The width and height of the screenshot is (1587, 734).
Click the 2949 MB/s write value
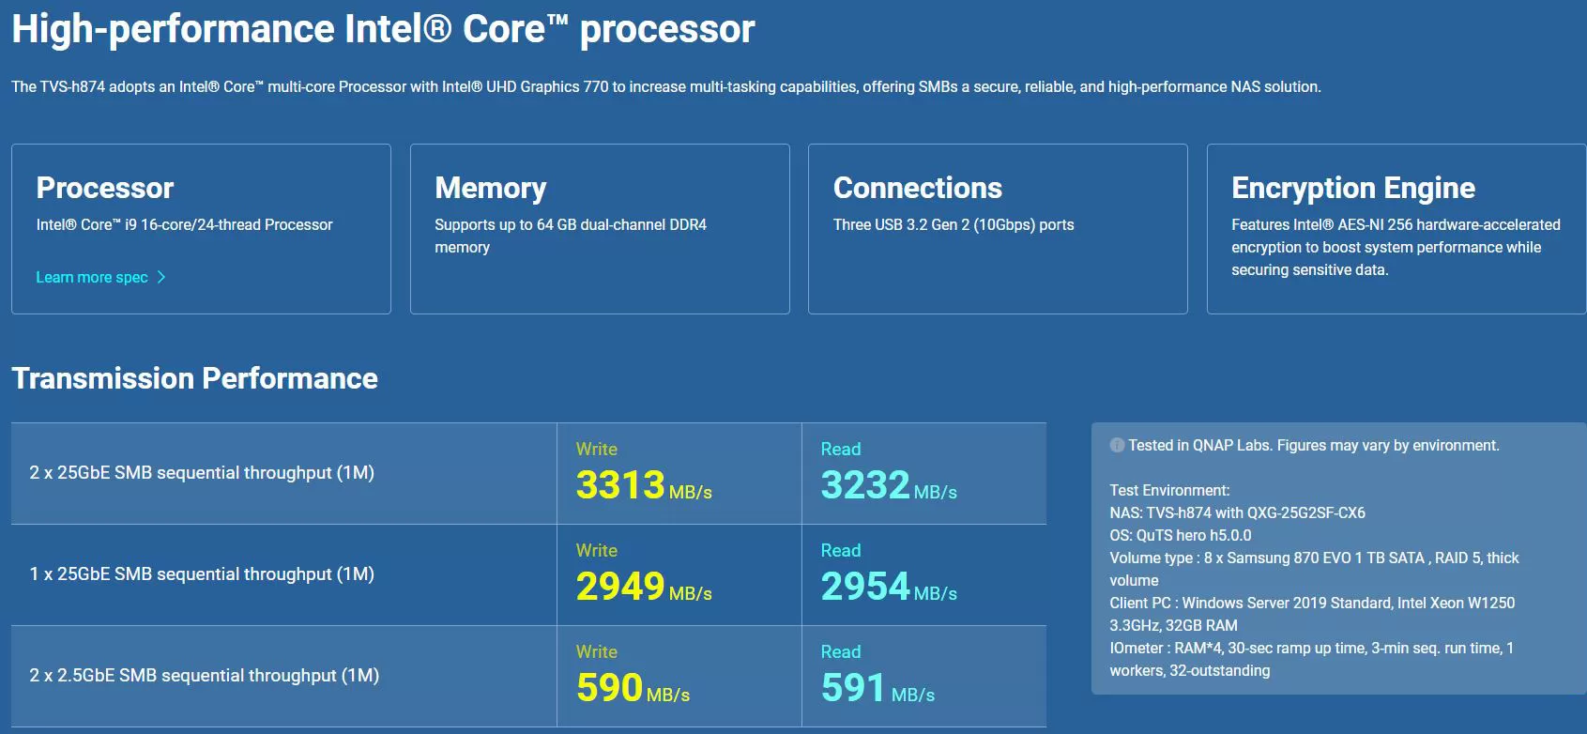point(644,587)
